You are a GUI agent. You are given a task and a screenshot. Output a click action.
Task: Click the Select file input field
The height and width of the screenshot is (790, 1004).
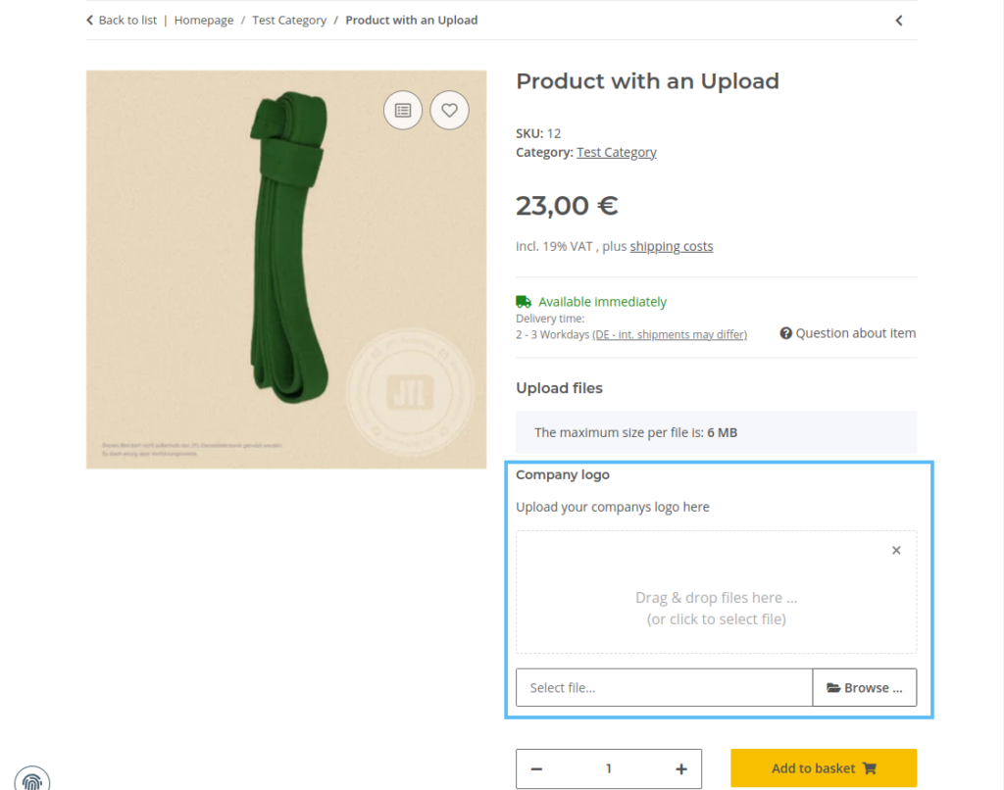(x=664, y=687)
